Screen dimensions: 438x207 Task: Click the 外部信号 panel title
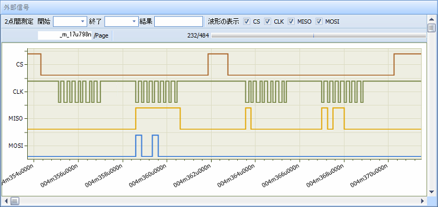[x=16, y=7]
